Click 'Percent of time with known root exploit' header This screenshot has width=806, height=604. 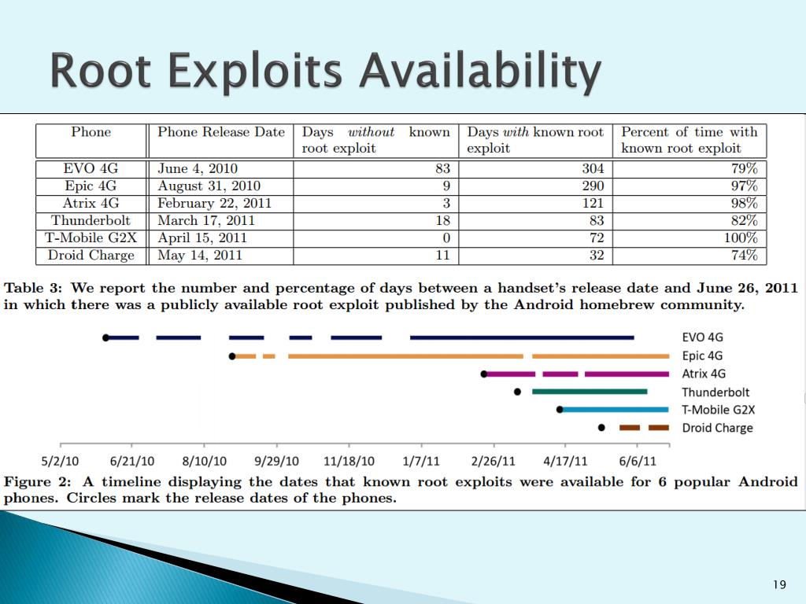coord(690,140)
